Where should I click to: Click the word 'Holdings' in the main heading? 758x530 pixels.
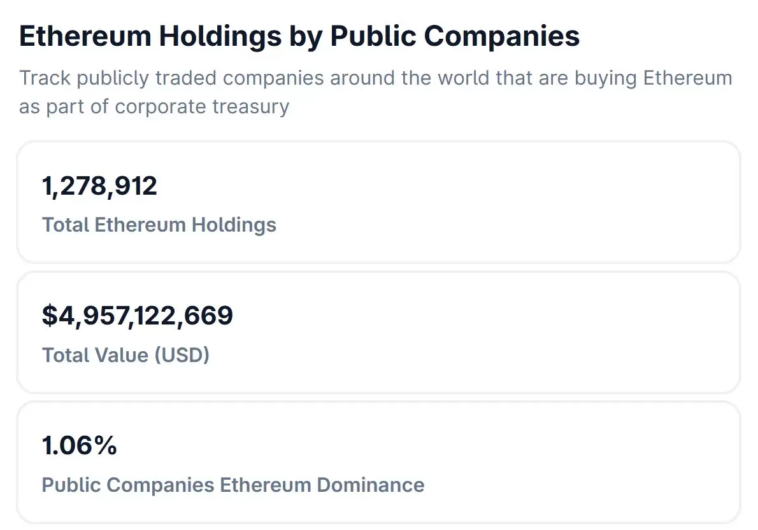[x=220, y=37]
